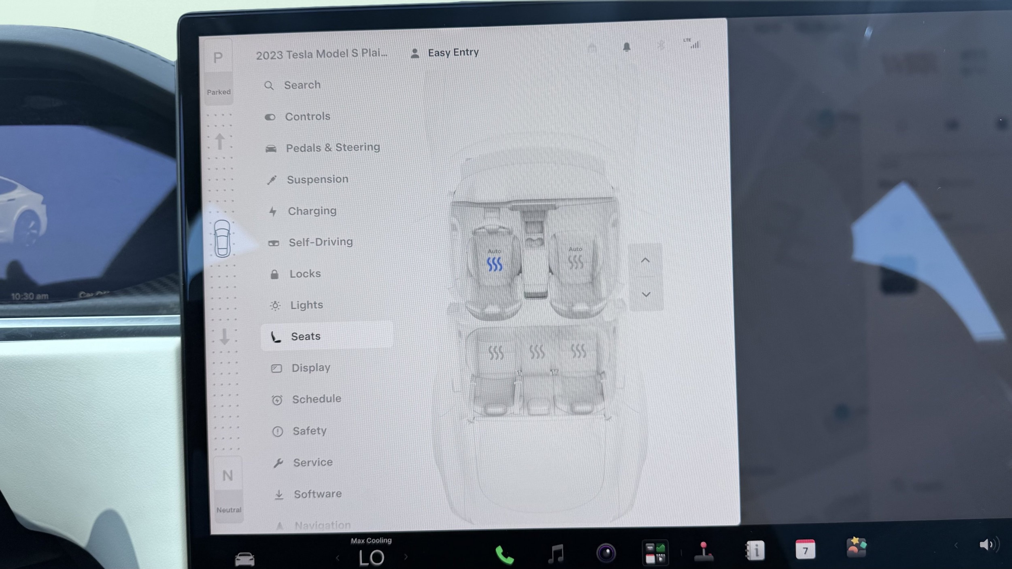This screenshot has width=1012, height=569.
Task: Tap the faint garage door icon in the top bar
Action: click(x=592, y=48)
